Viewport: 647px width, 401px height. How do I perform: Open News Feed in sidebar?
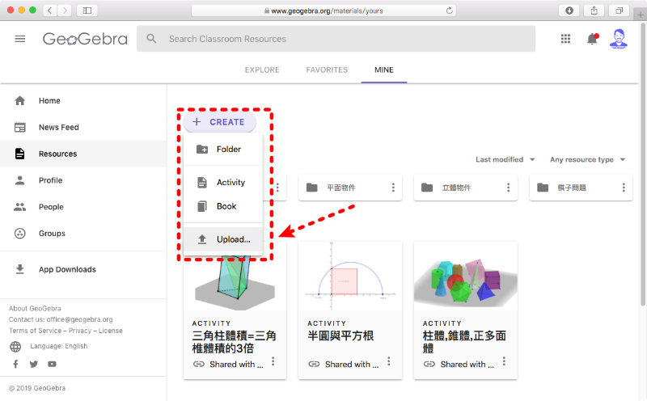[82, 127]
